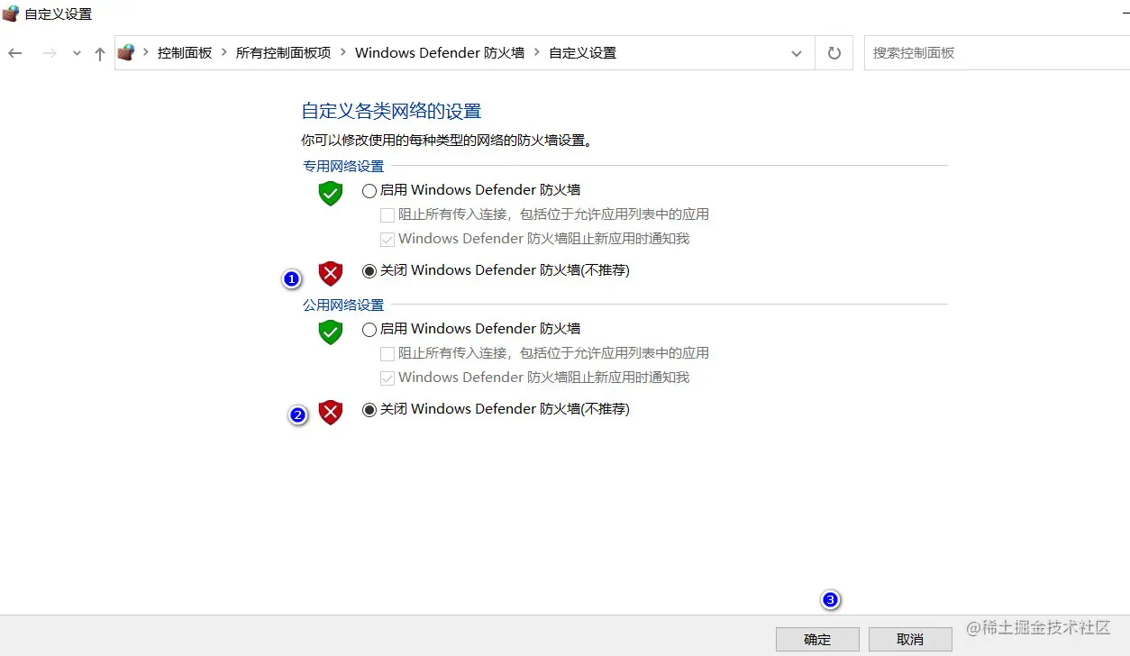The height and width of the screenshot is (656, 1130).
Task: Expand chevron before 控制面板 breadcrumb
Action: 146,53
